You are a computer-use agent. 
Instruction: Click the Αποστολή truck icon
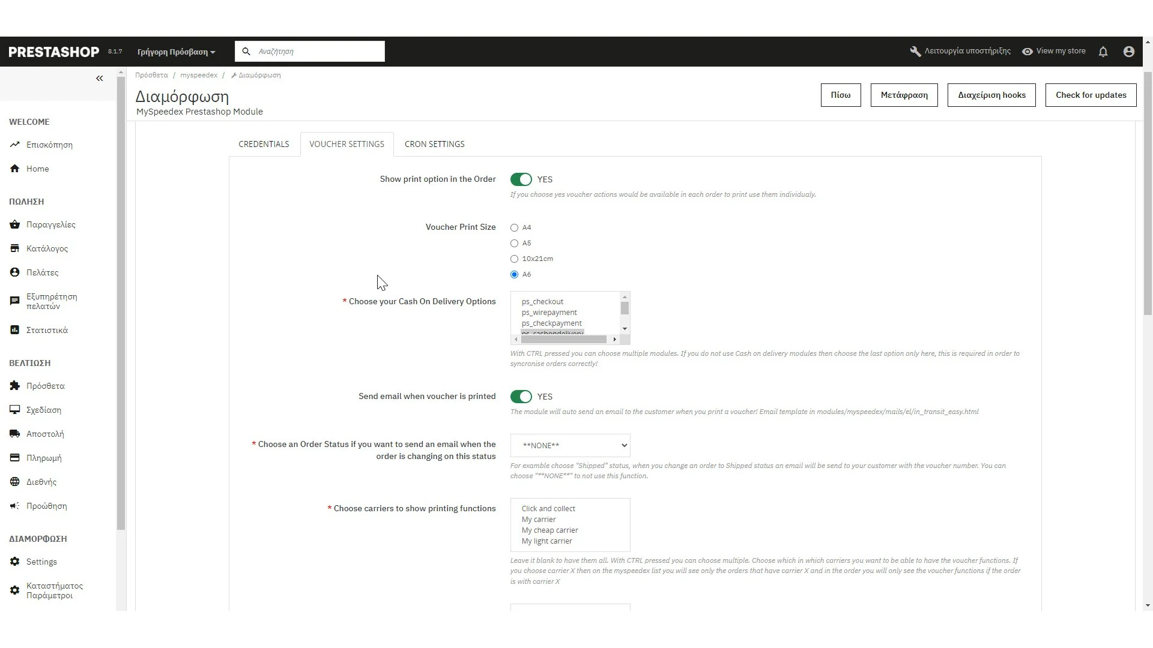point(15,434)
